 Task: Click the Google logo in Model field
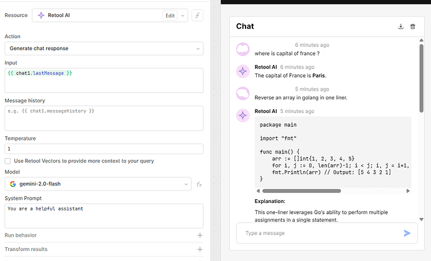coord(12,184)
